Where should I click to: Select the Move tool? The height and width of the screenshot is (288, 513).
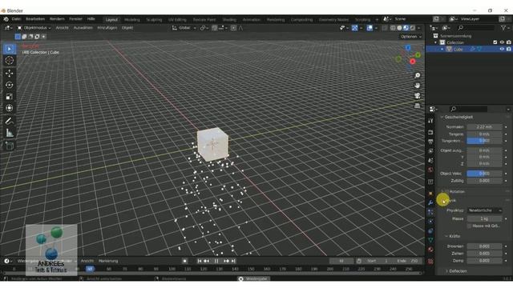(x=9, y=73)
